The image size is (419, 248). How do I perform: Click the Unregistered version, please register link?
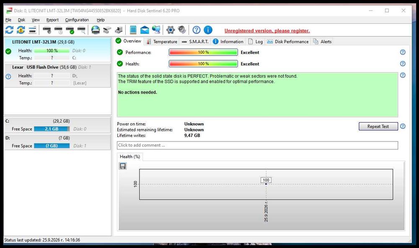[267, 31]
